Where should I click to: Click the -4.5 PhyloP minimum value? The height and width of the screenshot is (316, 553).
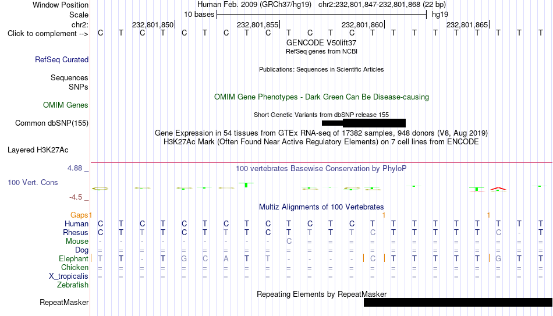[x=76, y=197]
